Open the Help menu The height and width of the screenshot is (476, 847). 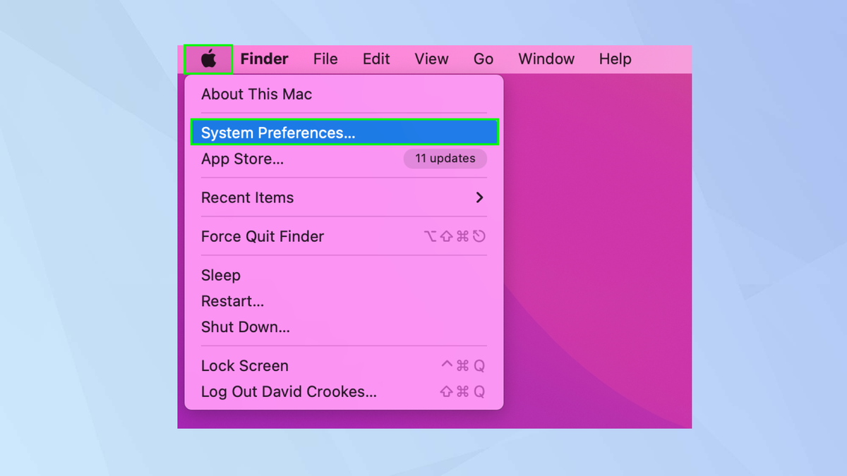click(x=614, y=59)
